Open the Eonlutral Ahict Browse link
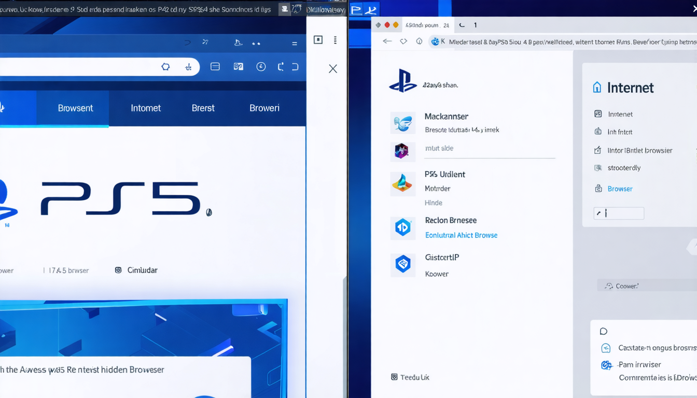Image resolution: width=697 pixels, height=398 pixels. pyautogui.click(x=461, y=235)
